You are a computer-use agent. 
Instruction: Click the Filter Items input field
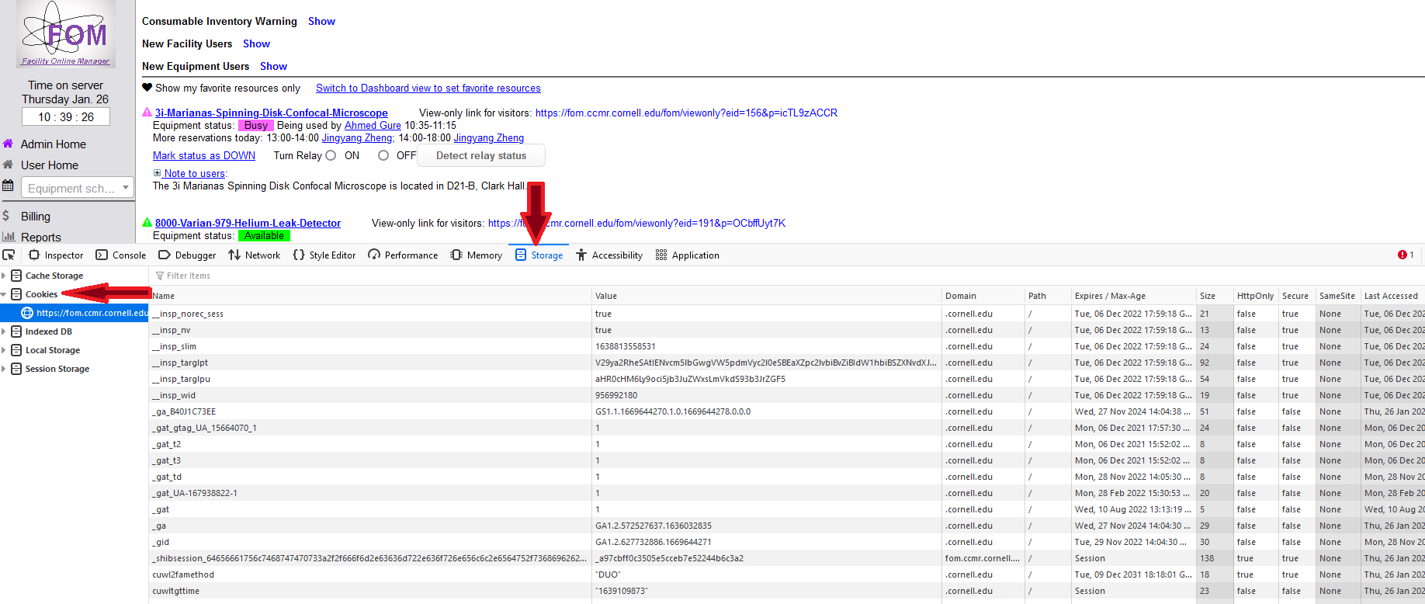coord(786,276)
